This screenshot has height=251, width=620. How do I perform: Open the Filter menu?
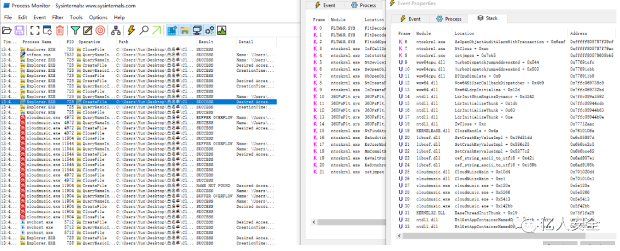58,17
